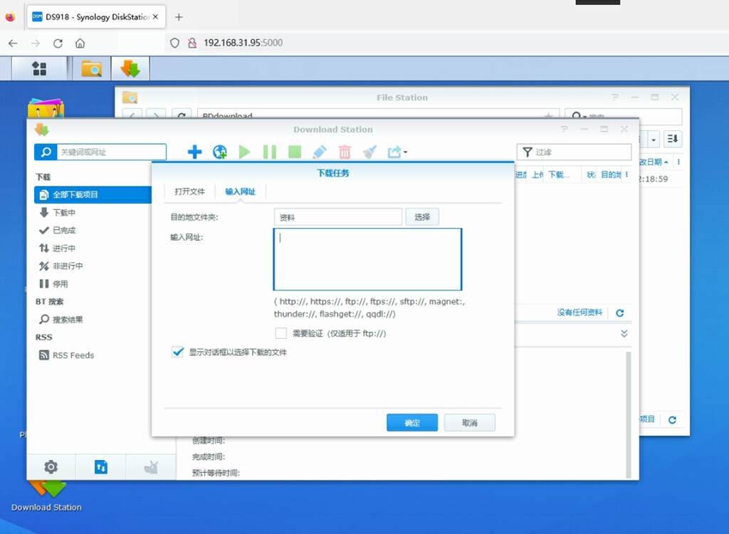Open the task column options menu
This screenshot has width=729, height=534.
click(626, 174)
